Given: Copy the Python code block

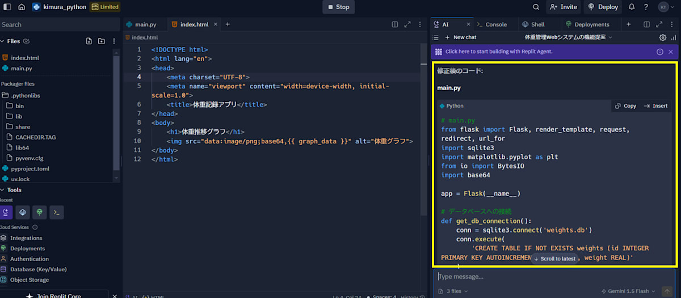Looking at the screenshot, I should point(625,106).
